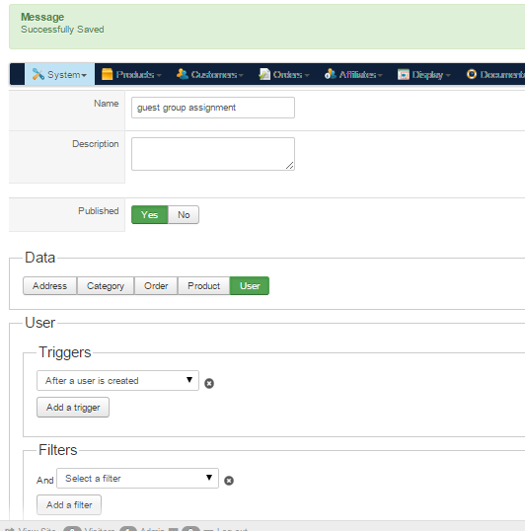Select the Order data type

(x=156, y=286)
